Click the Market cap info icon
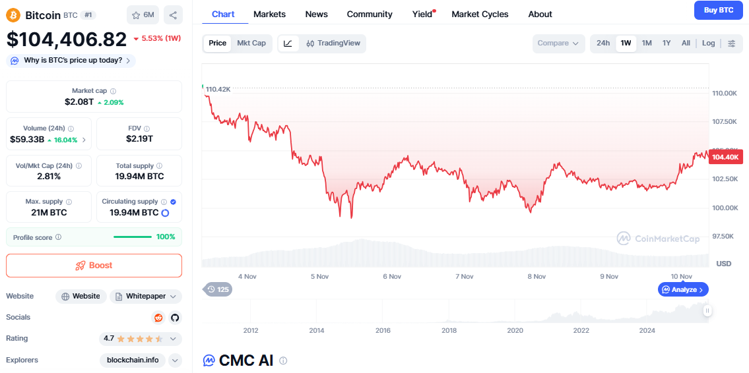 114,91
